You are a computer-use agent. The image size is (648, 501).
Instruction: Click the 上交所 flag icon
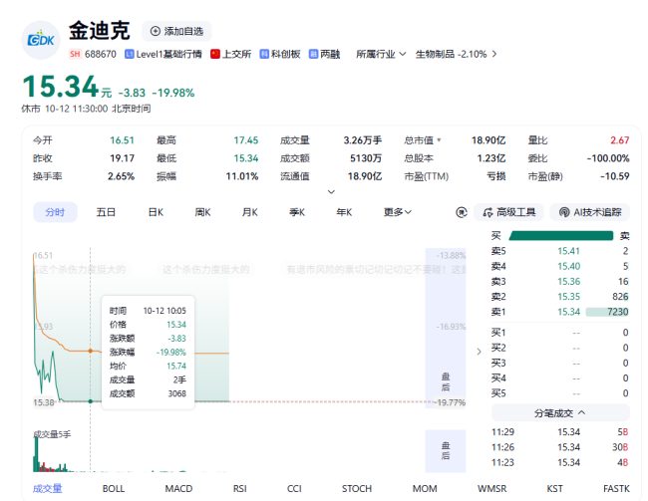pyautogui.click(x=215, y=54)
